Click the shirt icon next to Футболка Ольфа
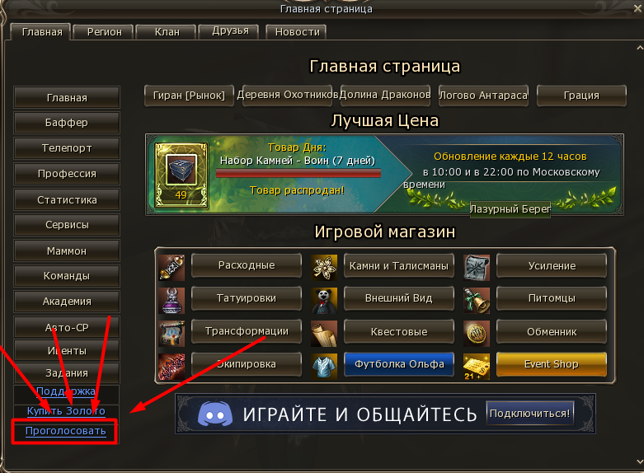The width and height of the screenshot is (644, 473). pyautogui.click(x=324, y=366)
